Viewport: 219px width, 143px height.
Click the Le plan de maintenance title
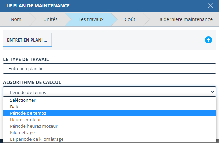(38, 6)
